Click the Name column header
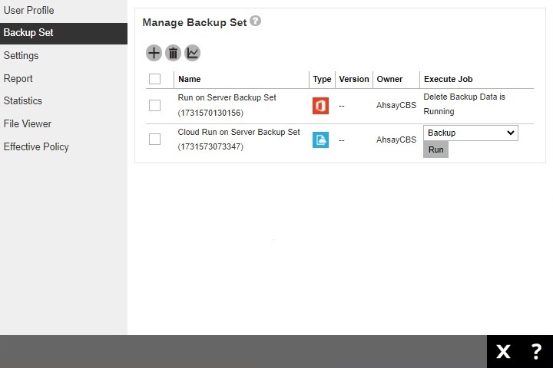The image size is (553, 368). coord(190,79)
